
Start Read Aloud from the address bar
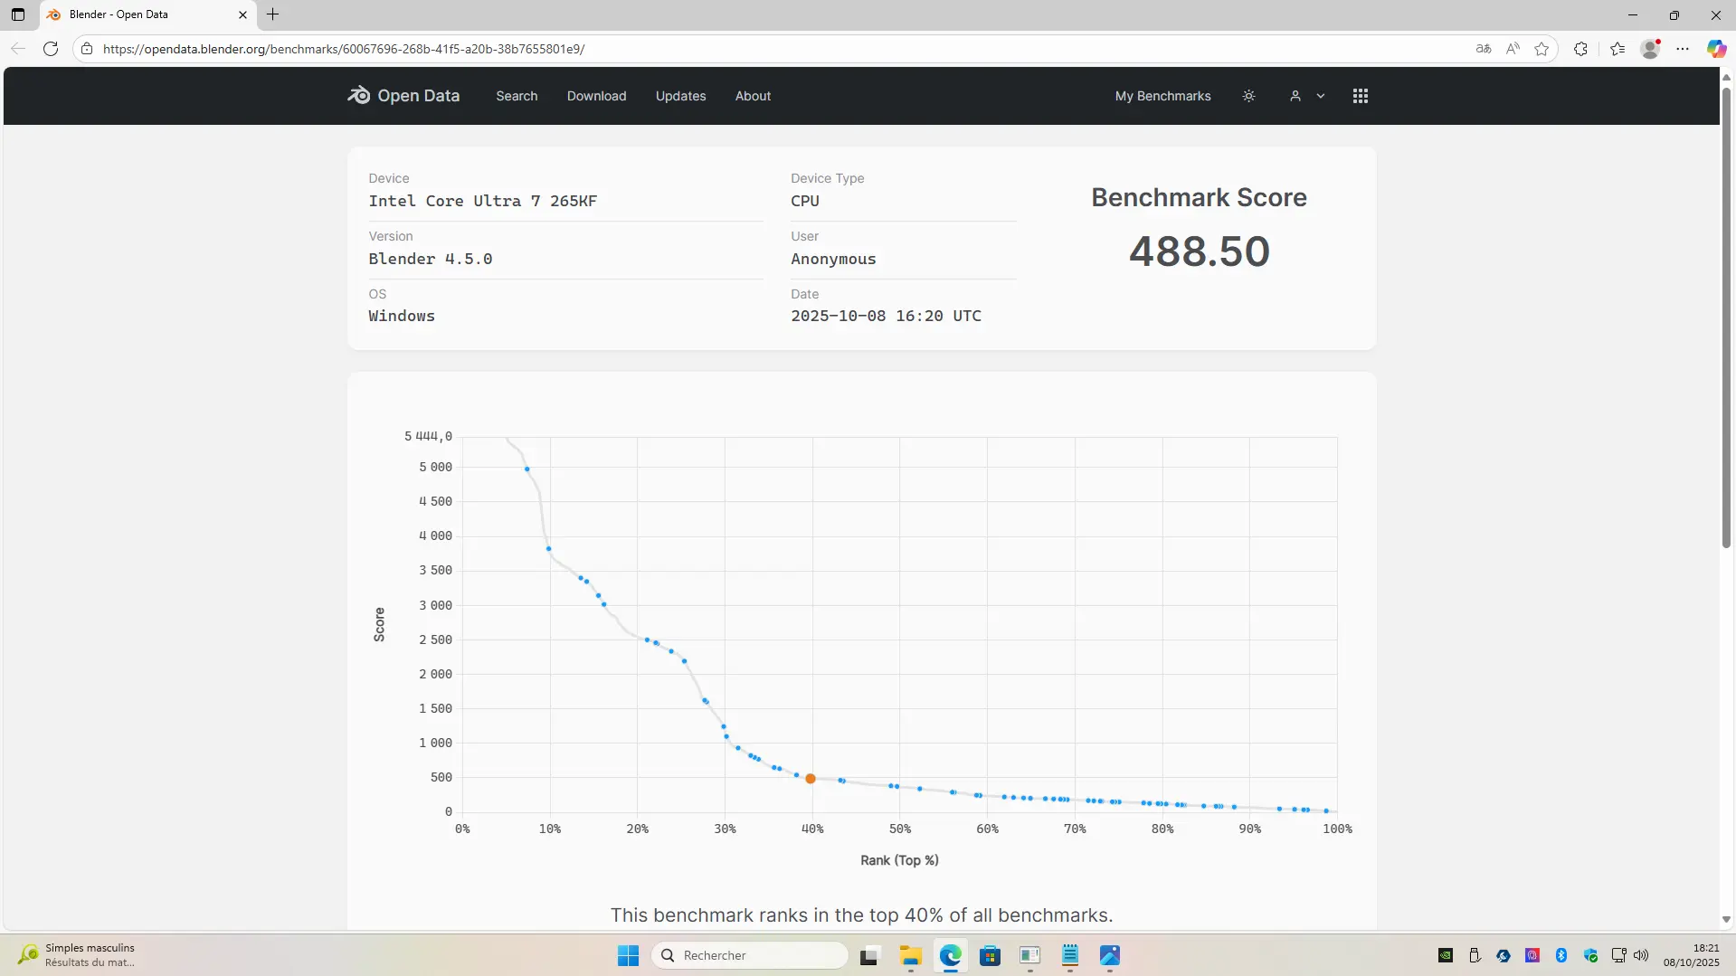[x=1513, y=49]
